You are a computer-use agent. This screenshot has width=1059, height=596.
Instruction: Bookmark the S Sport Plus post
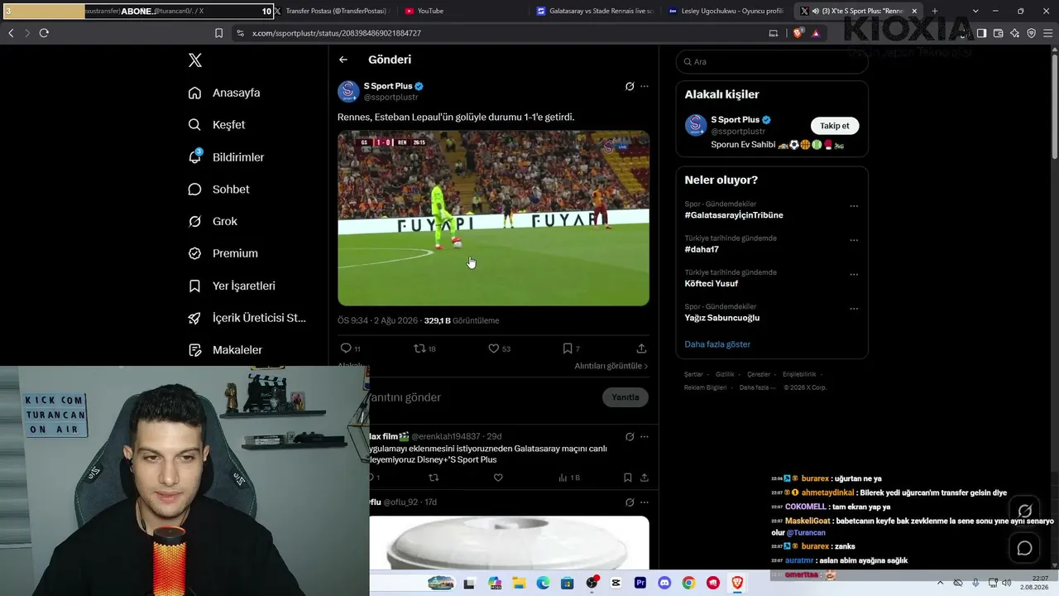[x=568, y=348]
